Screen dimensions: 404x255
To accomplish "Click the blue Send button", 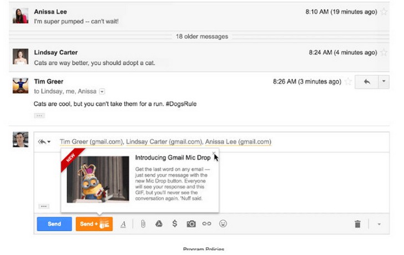I will pyautogui.click(x=54, y=224).
